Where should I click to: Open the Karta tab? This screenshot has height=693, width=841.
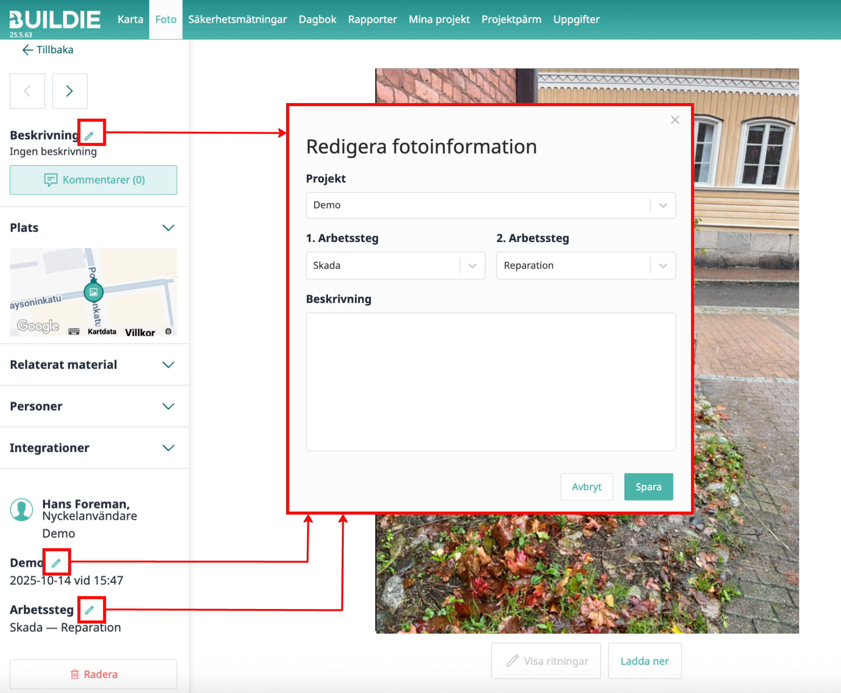click(130, 19)
